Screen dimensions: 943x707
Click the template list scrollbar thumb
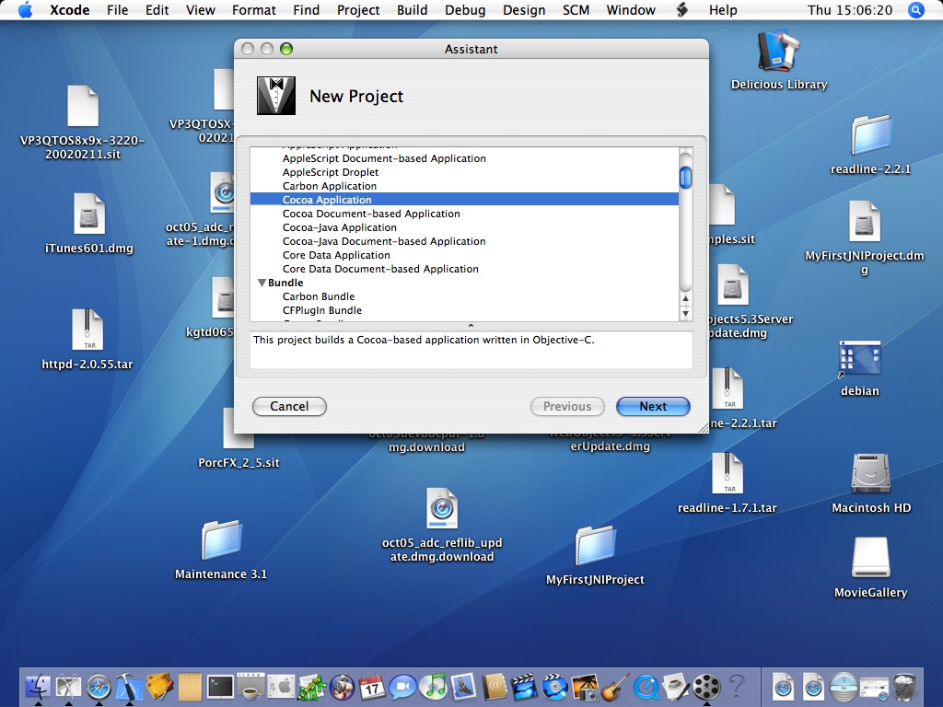point(685,177)
